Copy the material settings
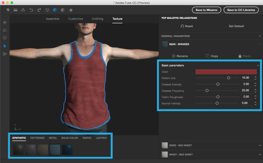This screenshot has width=263, height=163. (212, 56)
